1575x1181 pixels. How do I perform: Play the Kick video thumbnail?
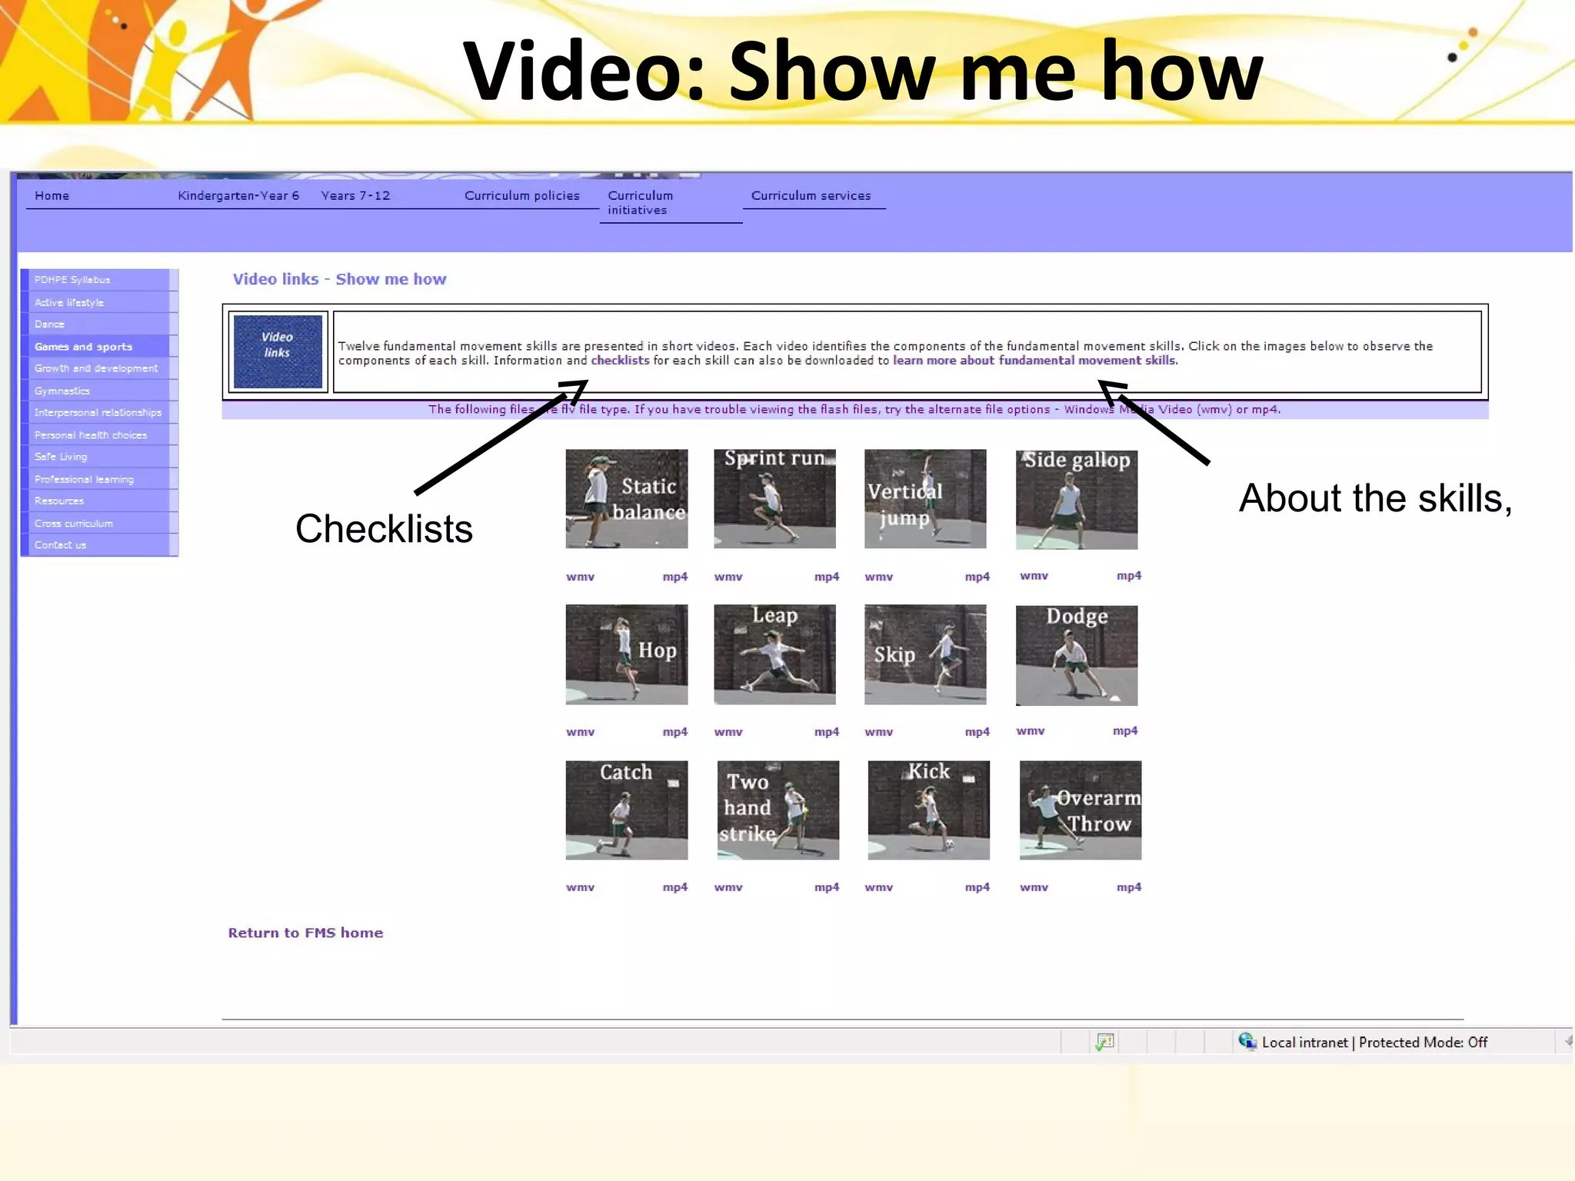click(x=929, y=810)
